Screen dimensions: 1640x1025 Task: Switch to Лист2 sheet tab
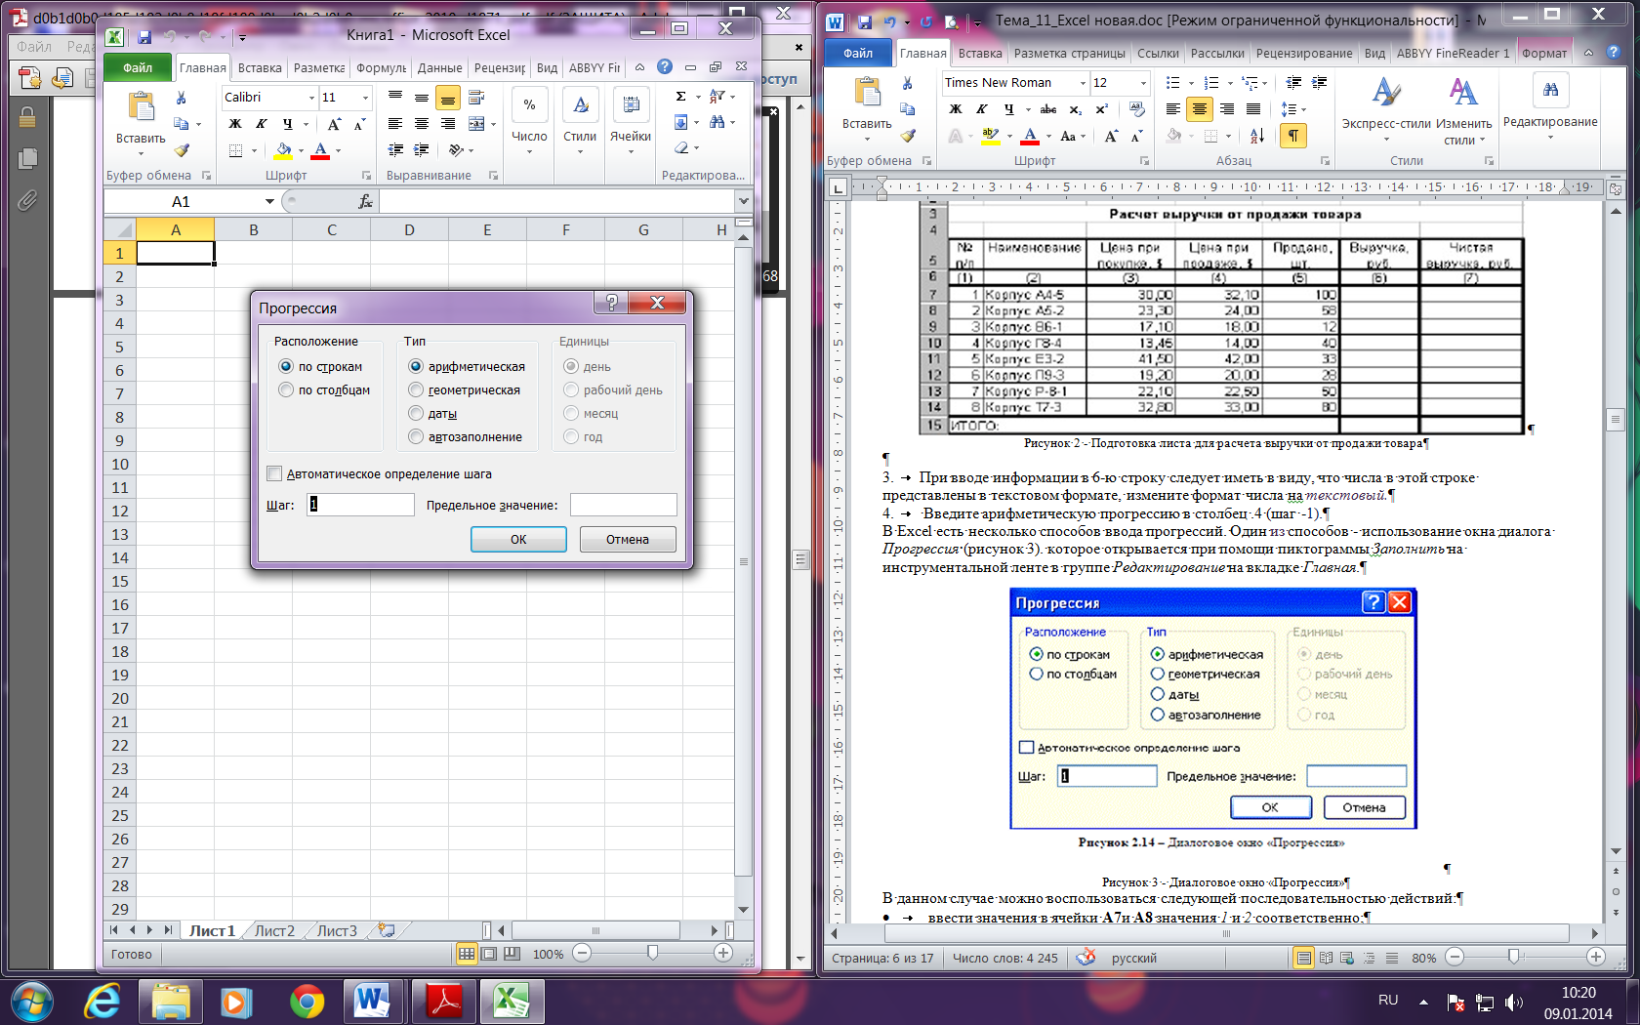[274, 930]
